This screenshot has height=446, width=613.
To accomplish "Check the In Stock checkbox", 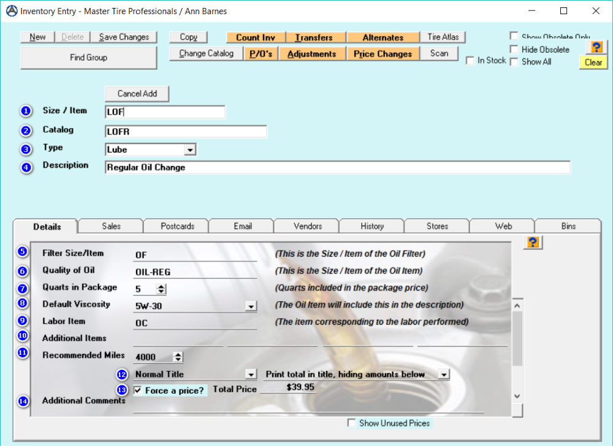I will click(470, 61).
